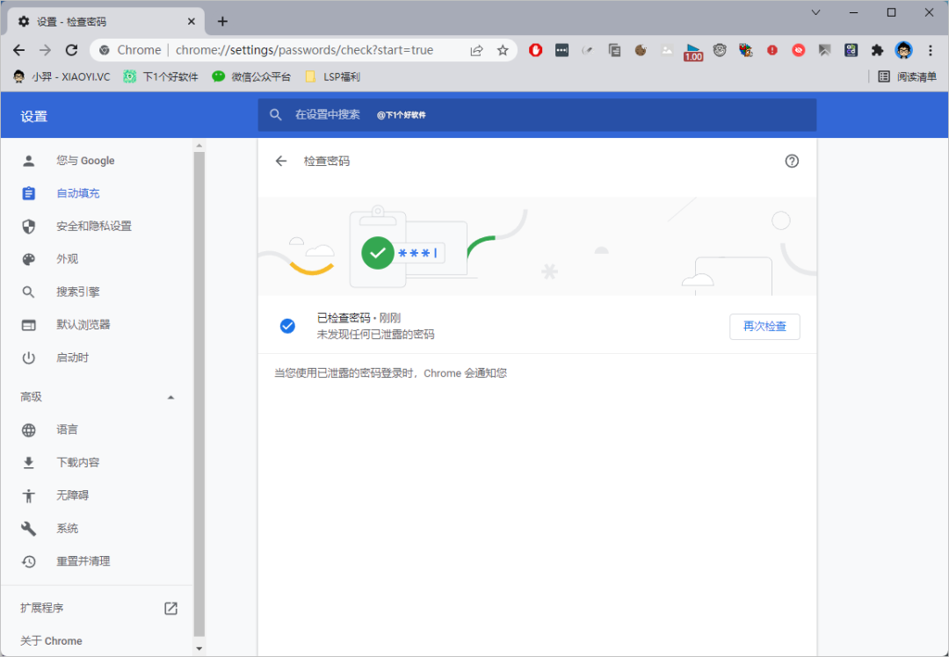The image size is (949, 657).
Task: Click sidebar scrollbar down arrow
Action: click(x=199, y=648)
